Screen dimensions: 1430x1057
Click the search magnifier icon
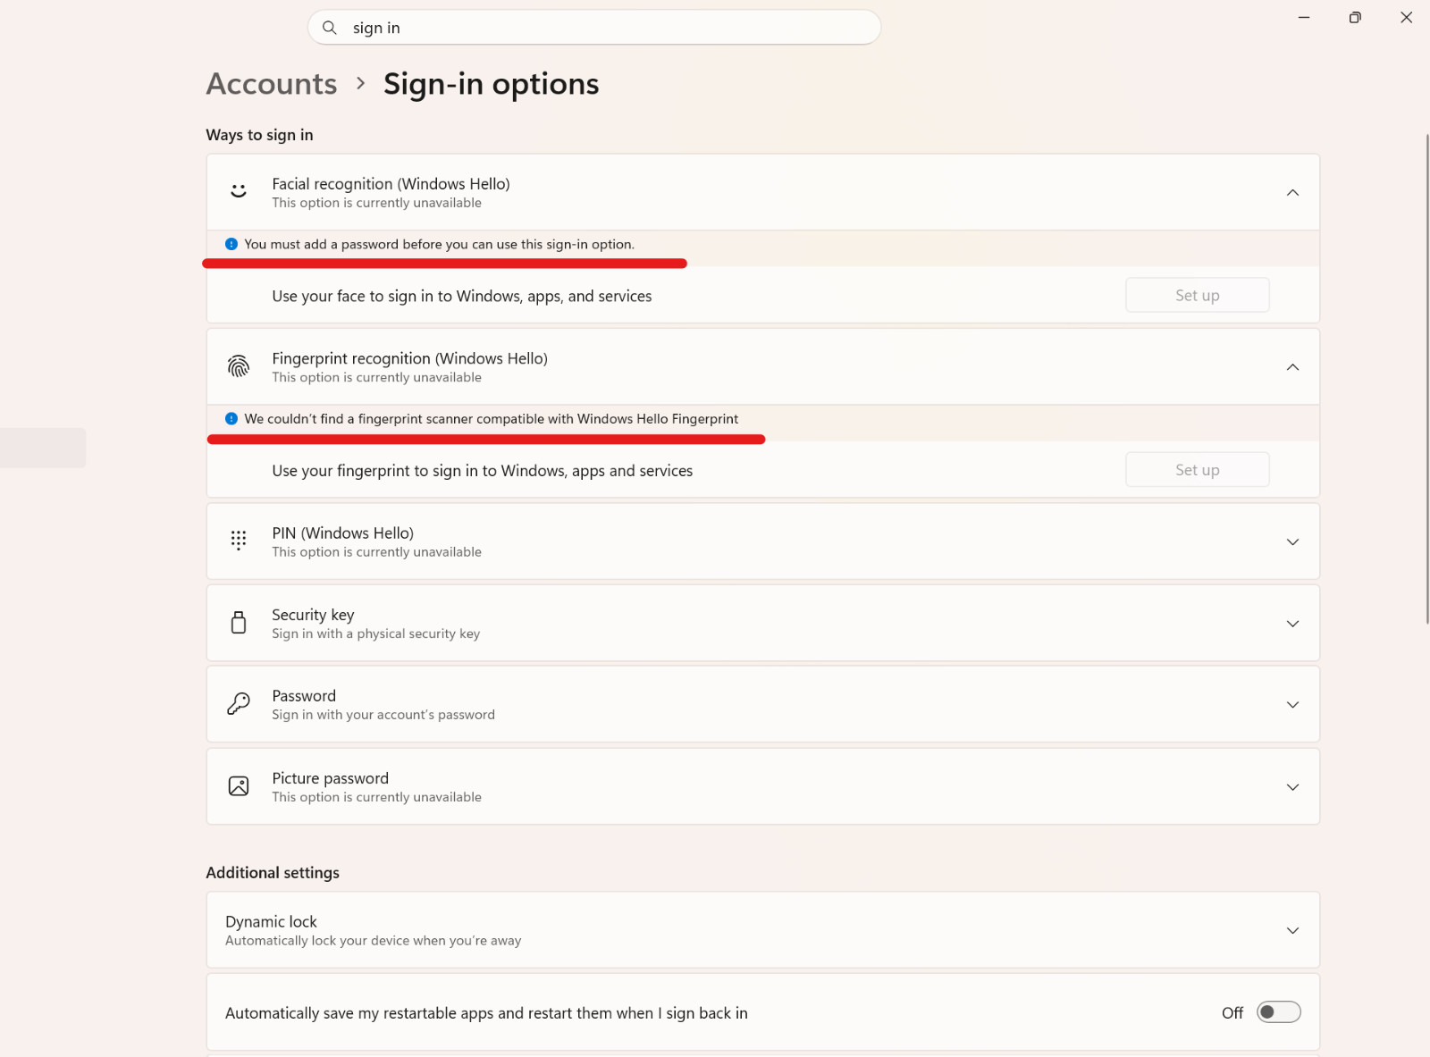coord(330,28)
